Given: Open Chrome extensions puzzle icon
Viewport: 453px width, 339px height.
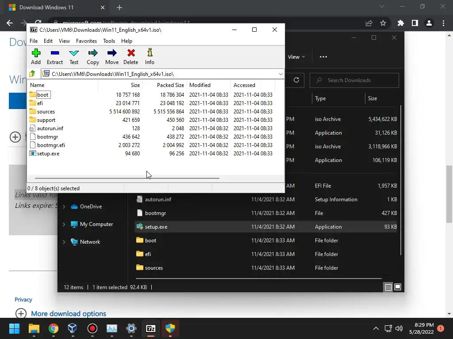Looking at the screenshot, I should [400, 23].
